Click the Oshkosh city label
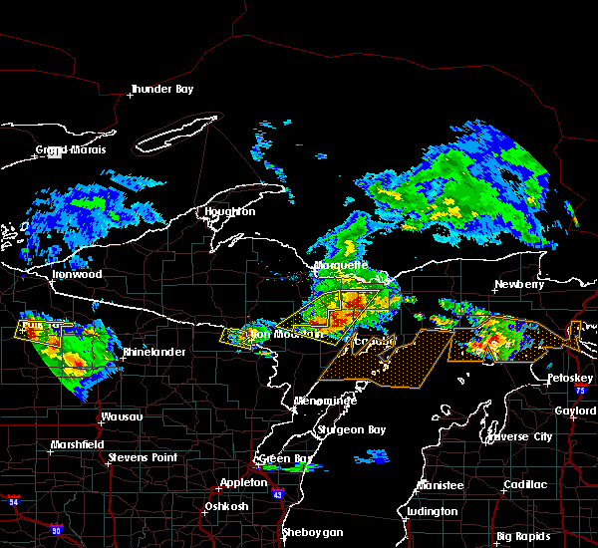The width and height of the screenshot is (598, 548). 226,506
